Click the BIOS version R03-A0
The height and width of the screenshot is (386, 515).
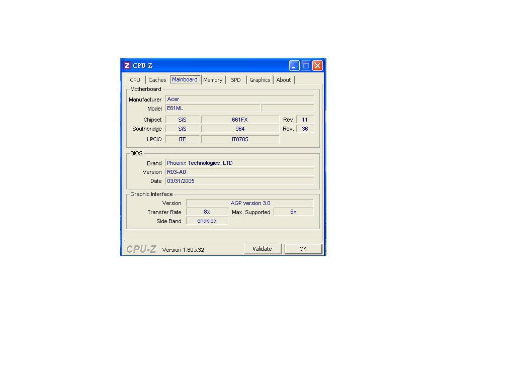tap(240, 172)
